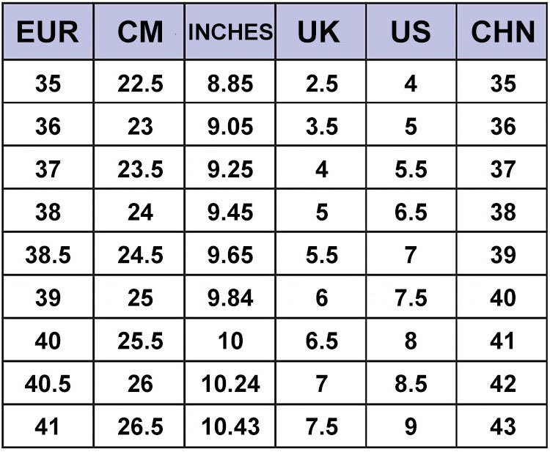Click the 8.85 inches cell
The image size is (550, 452).
[x=230, y=84]
